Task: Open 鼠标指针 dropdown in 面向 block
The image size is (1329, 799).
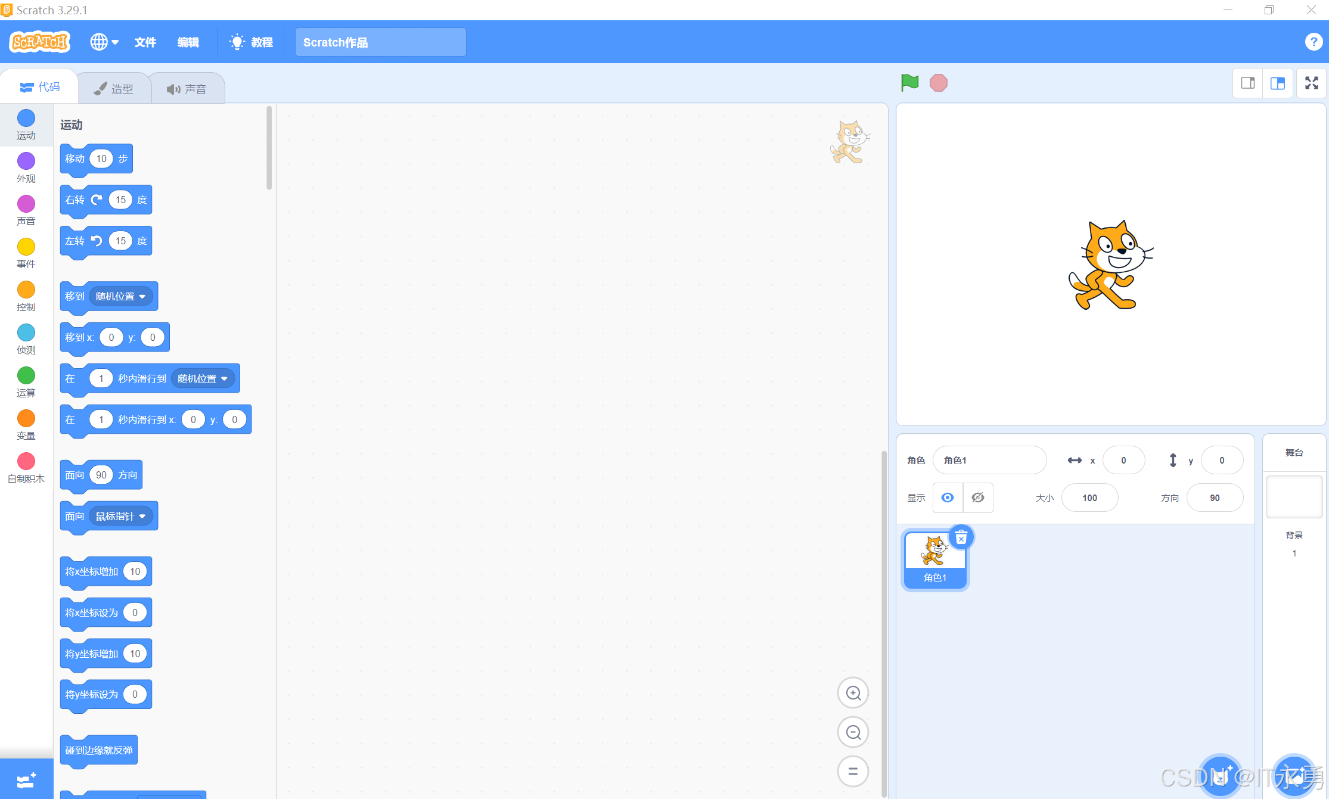Action: 121,517
